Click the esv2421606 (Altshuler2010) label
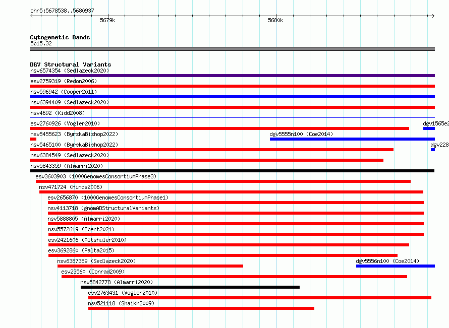 coord(87,240)
